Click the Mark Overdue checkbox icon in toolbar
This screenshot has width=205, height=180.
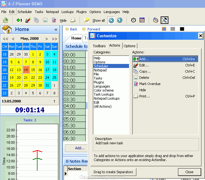tap(54, 20)
